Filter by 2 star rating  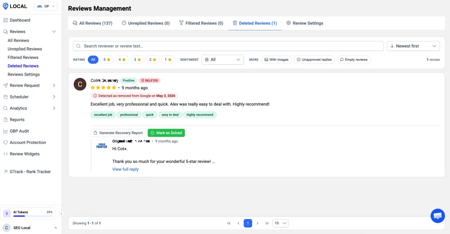[x=152, y=60]
